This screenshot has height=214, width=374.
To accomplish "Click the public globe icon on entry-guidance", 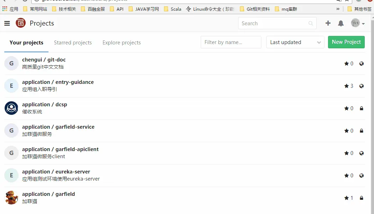I will tap(362, 86).
